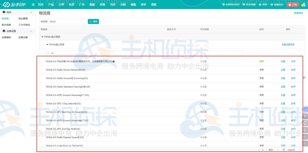Collapse the TikTok-线上物流 group
Screen dimensions: 308x153
[x=42, y=37]
